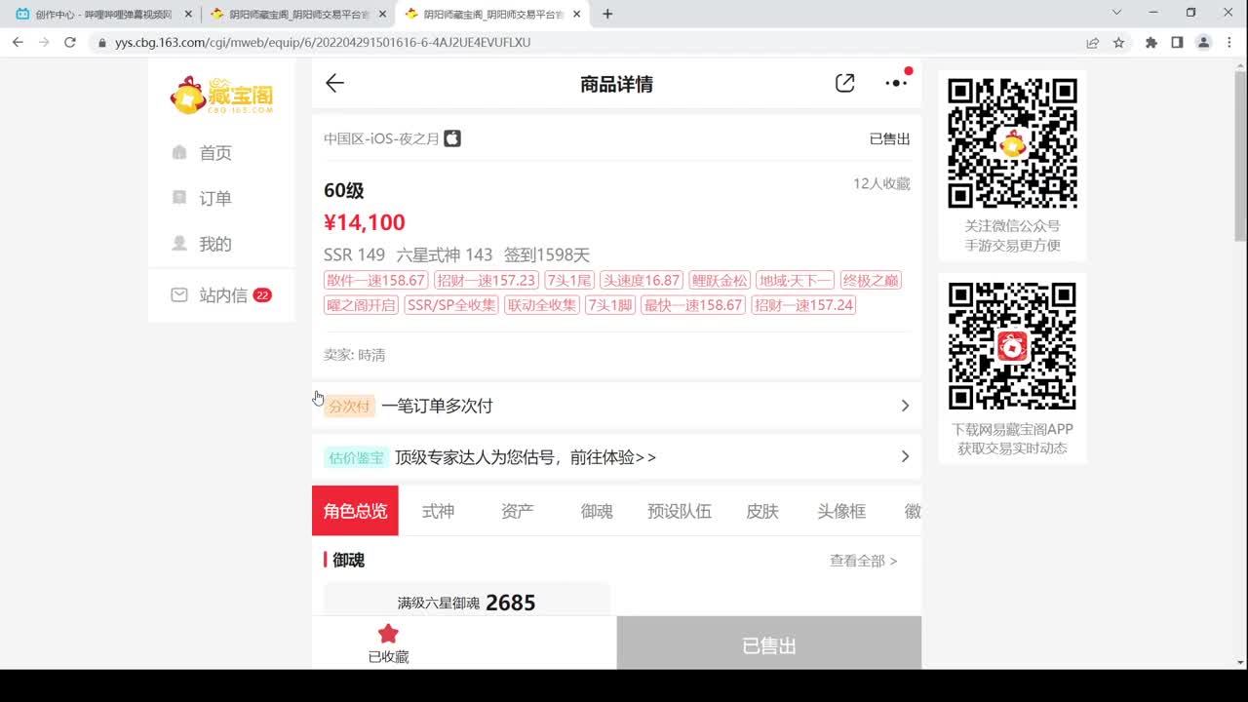The width and height of the screenshot is (1248, 702).
Task: Open the three-dot more options menu
Action: point(895,84)
